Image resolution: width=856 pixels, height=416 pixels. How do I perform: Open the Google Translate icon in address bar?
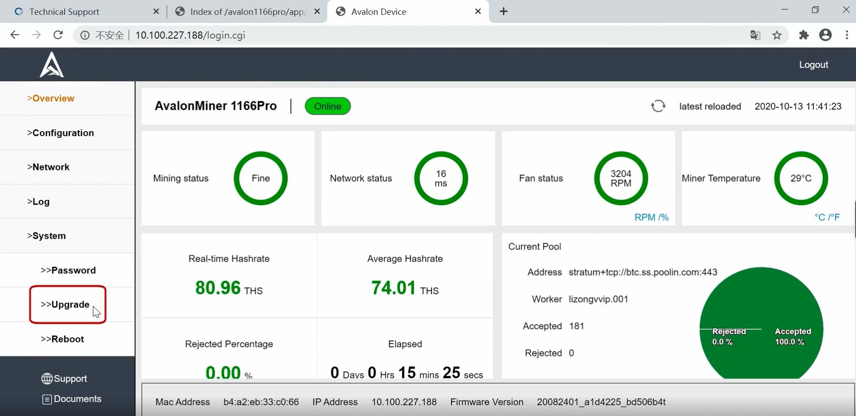coord(755,35)
